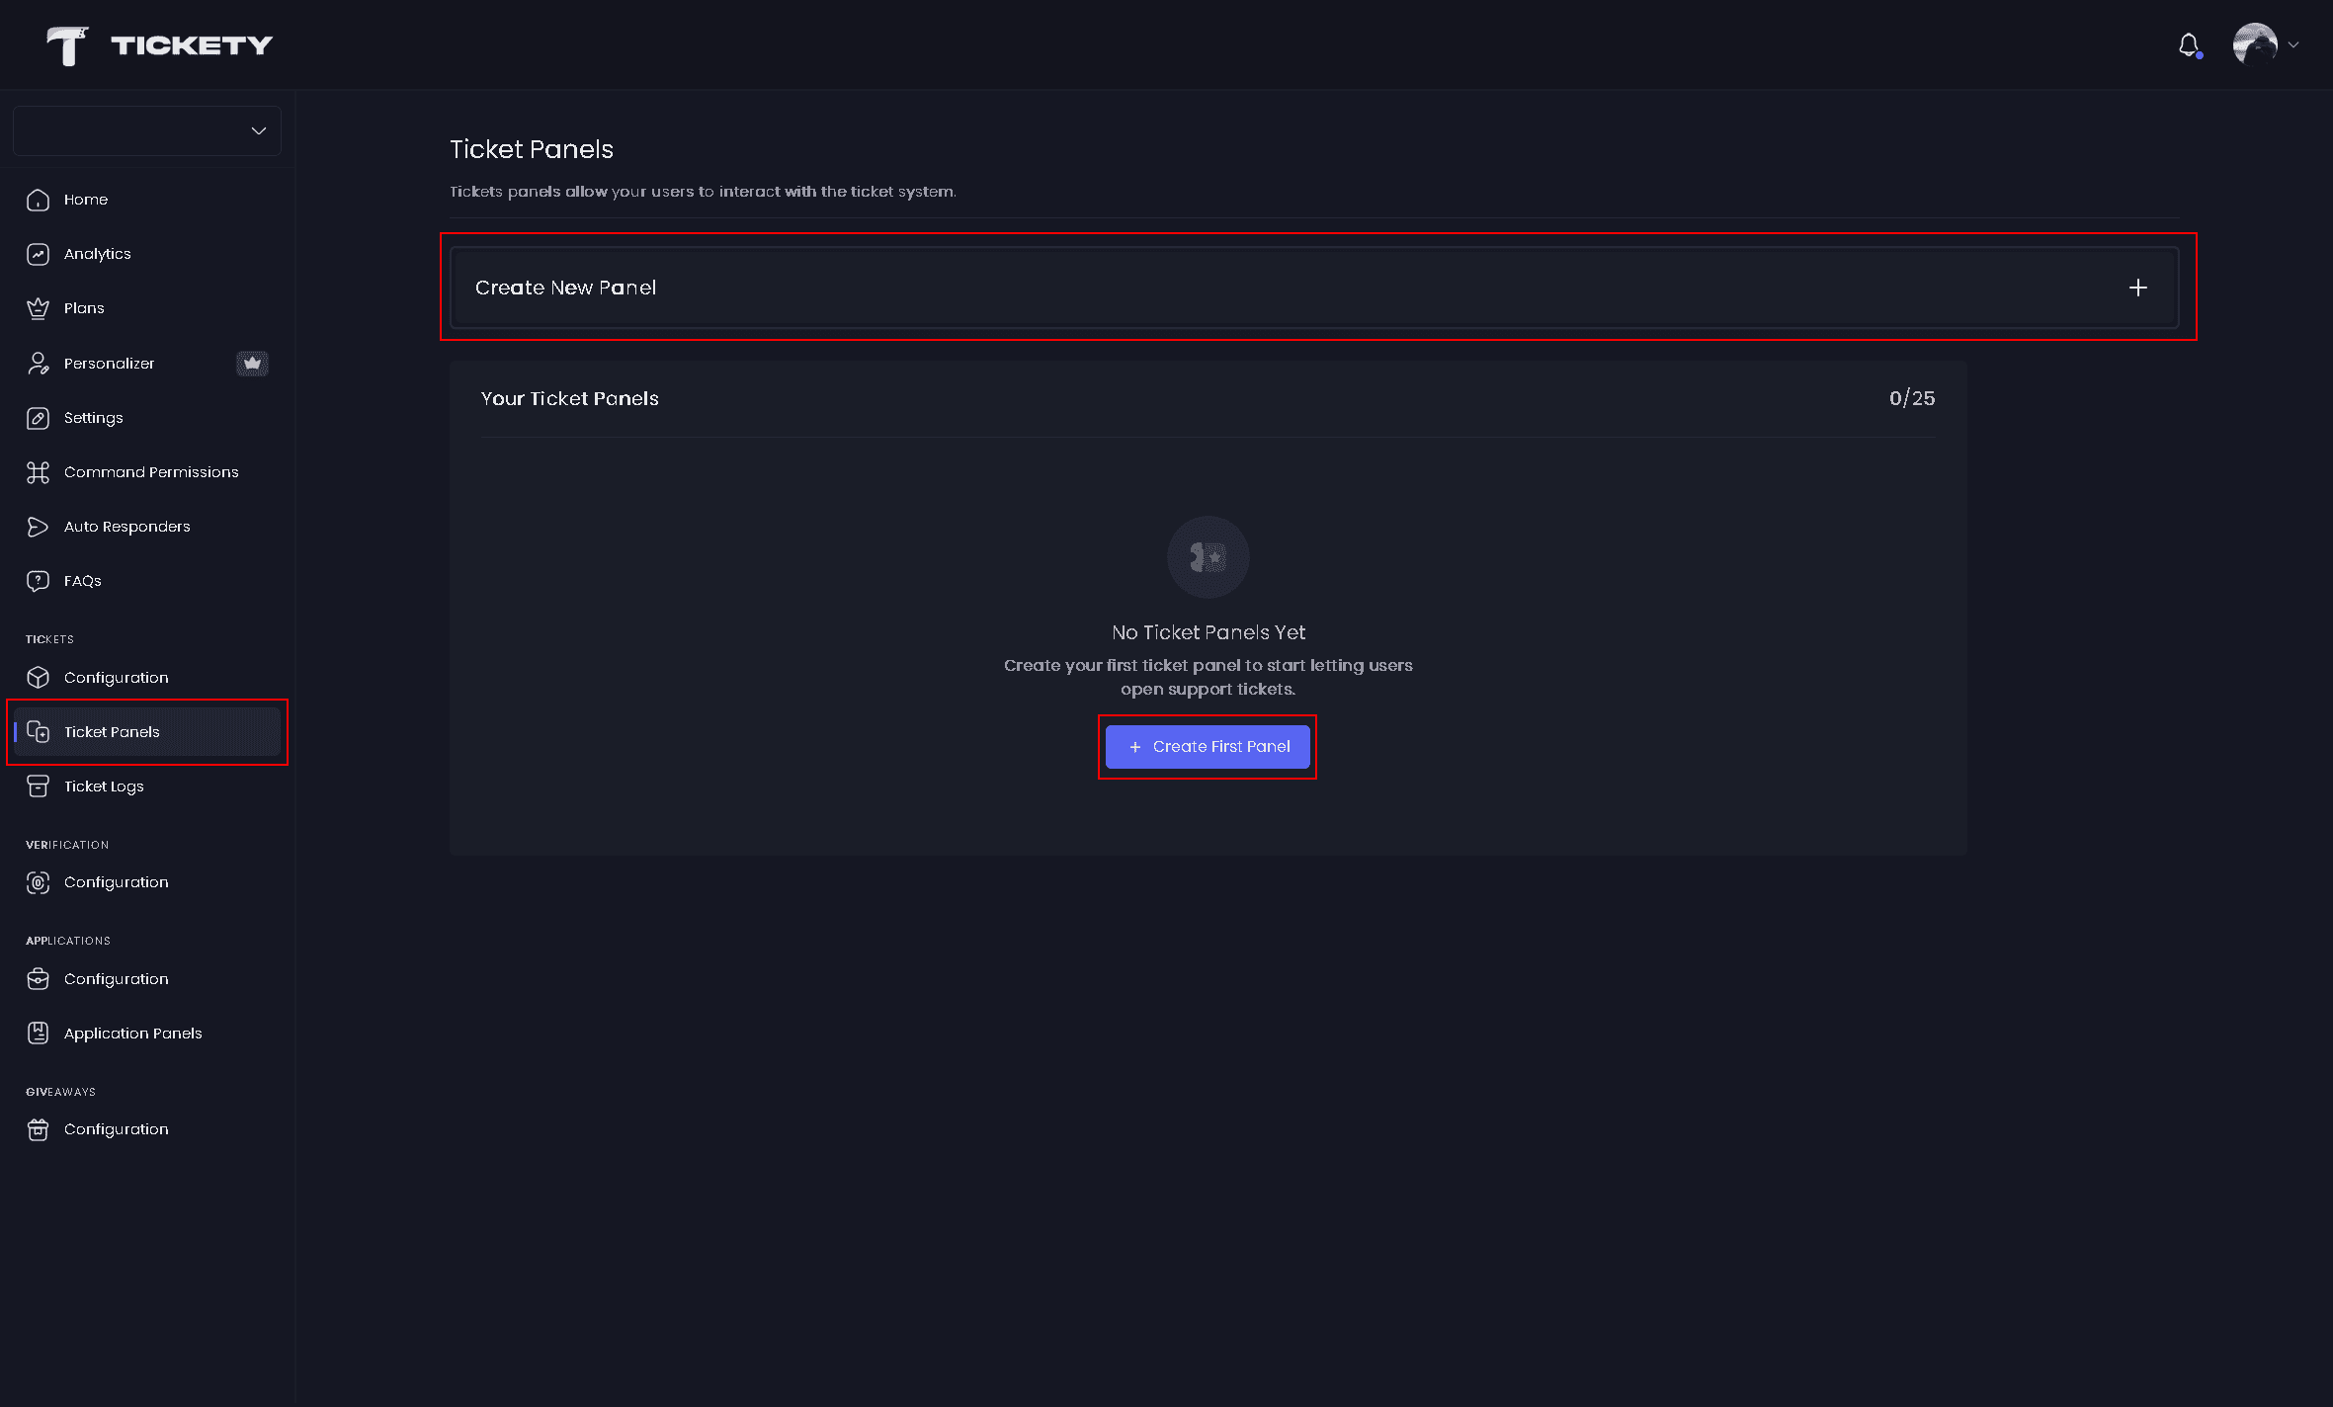Click the Command Permissions icon

[38, 472]
